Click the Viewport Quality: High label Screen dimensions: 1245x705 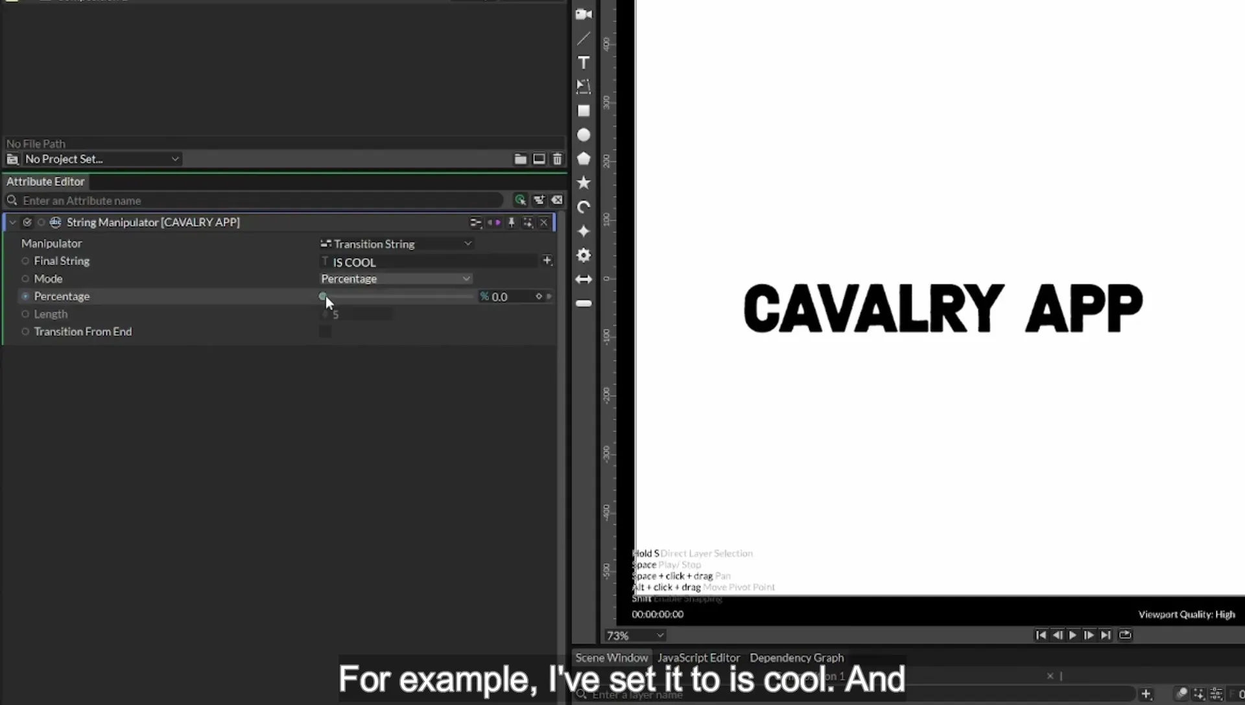pyautogui.click(x=1187, y=614)
